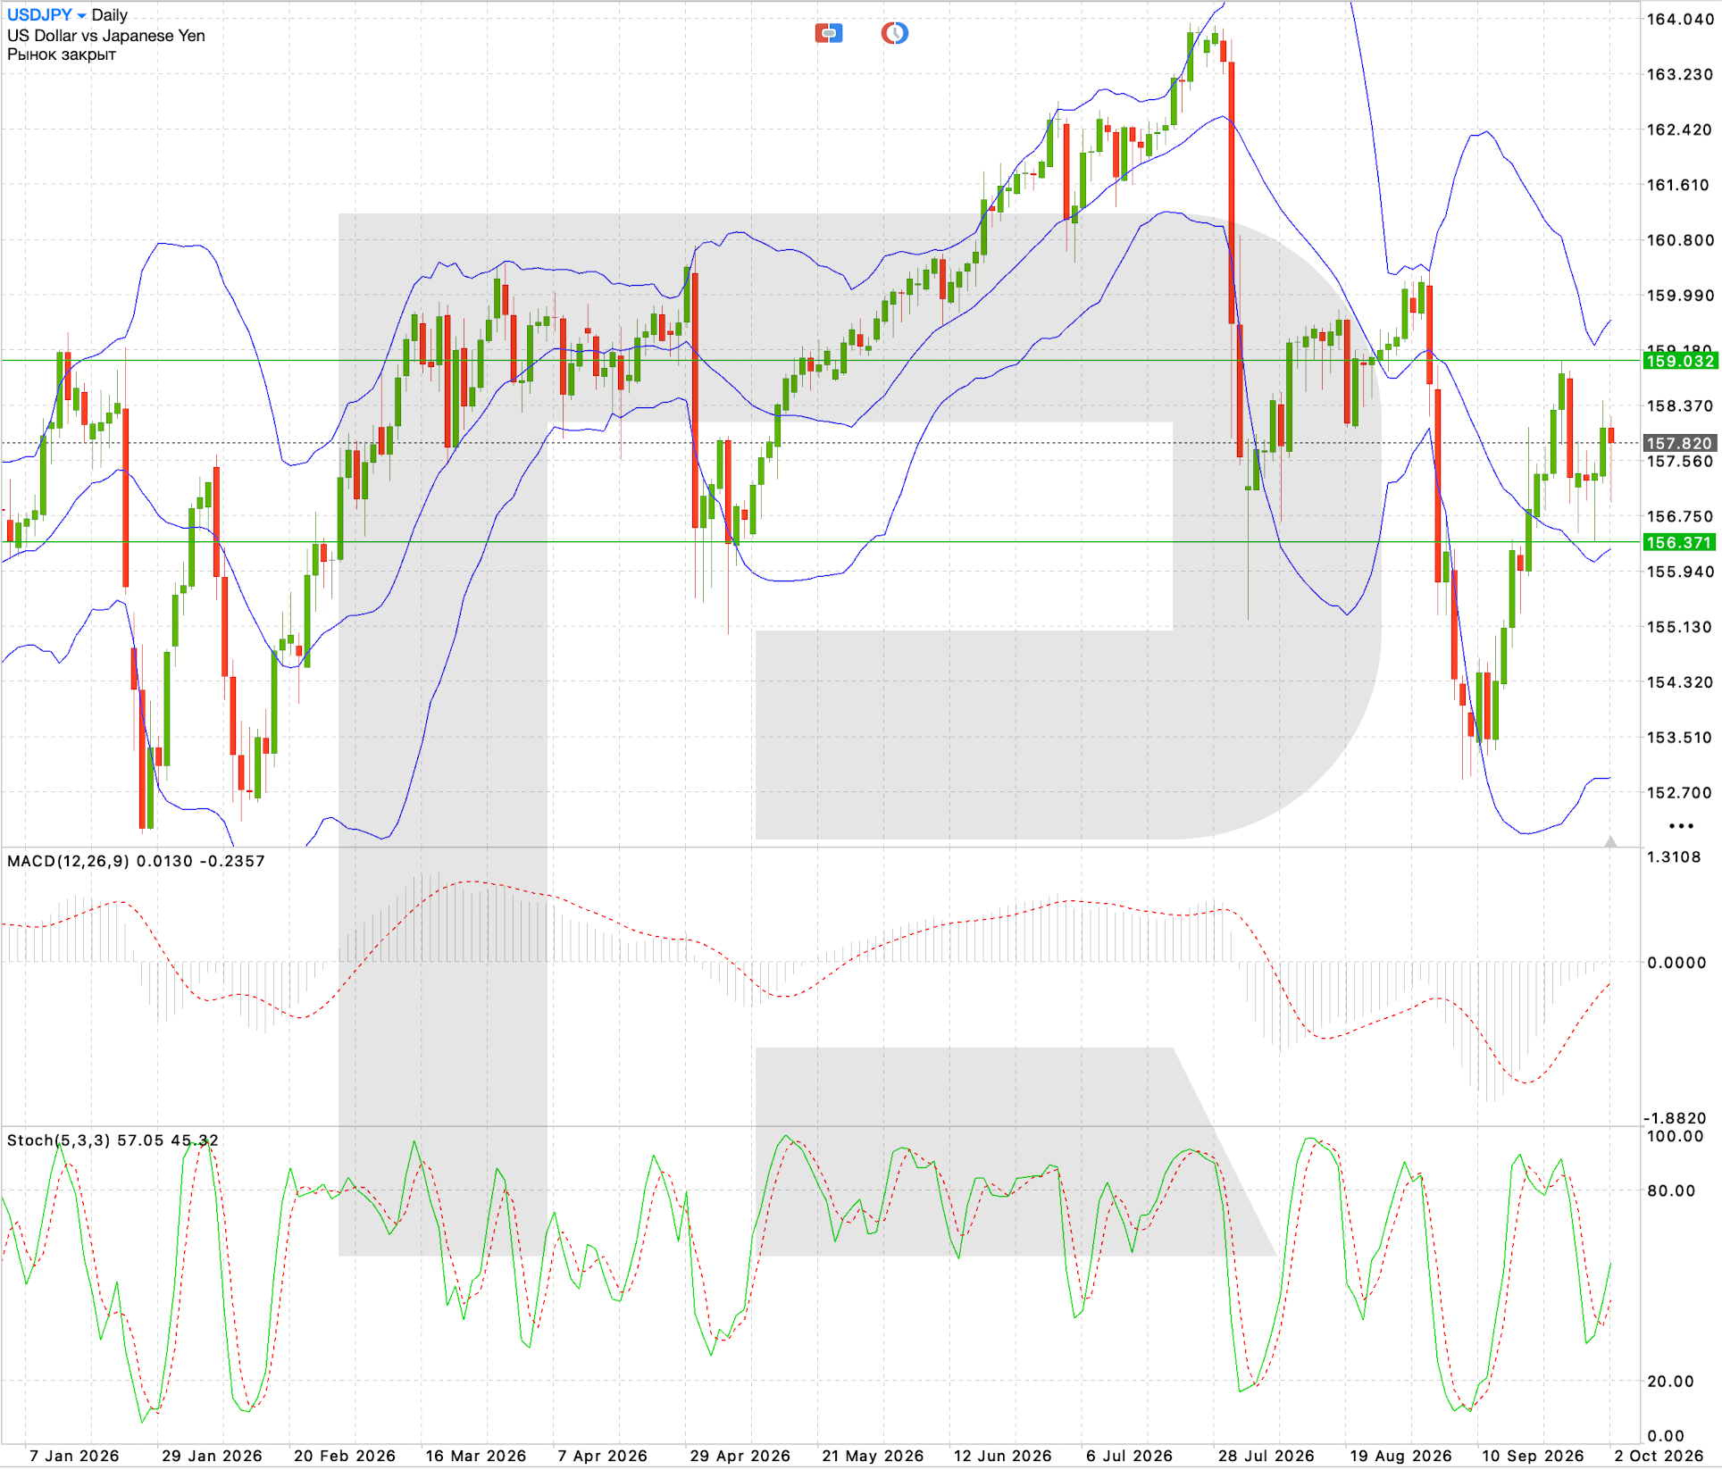Click the 163.230 price scale value
The width and height of the screenshot is (1722, 1470).
coord(1680,74)
